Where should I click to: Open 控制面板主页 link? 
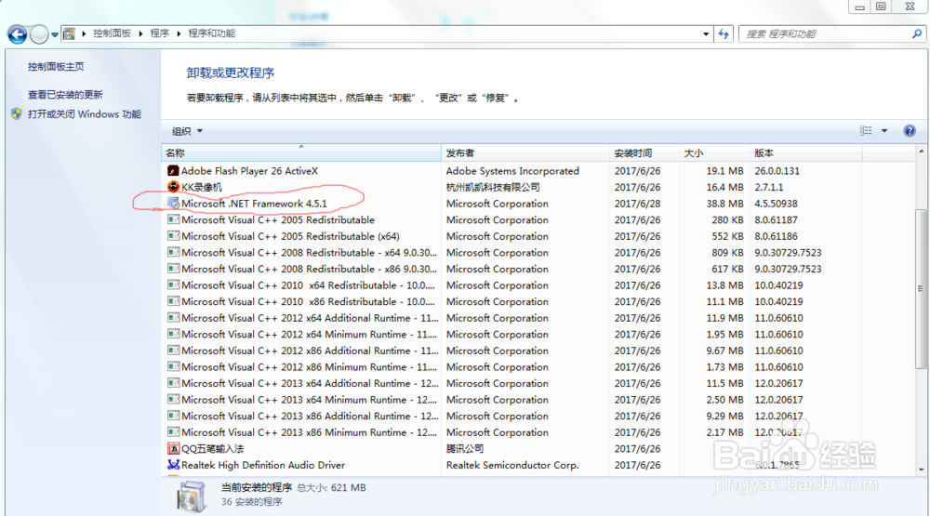click(56, 66)
